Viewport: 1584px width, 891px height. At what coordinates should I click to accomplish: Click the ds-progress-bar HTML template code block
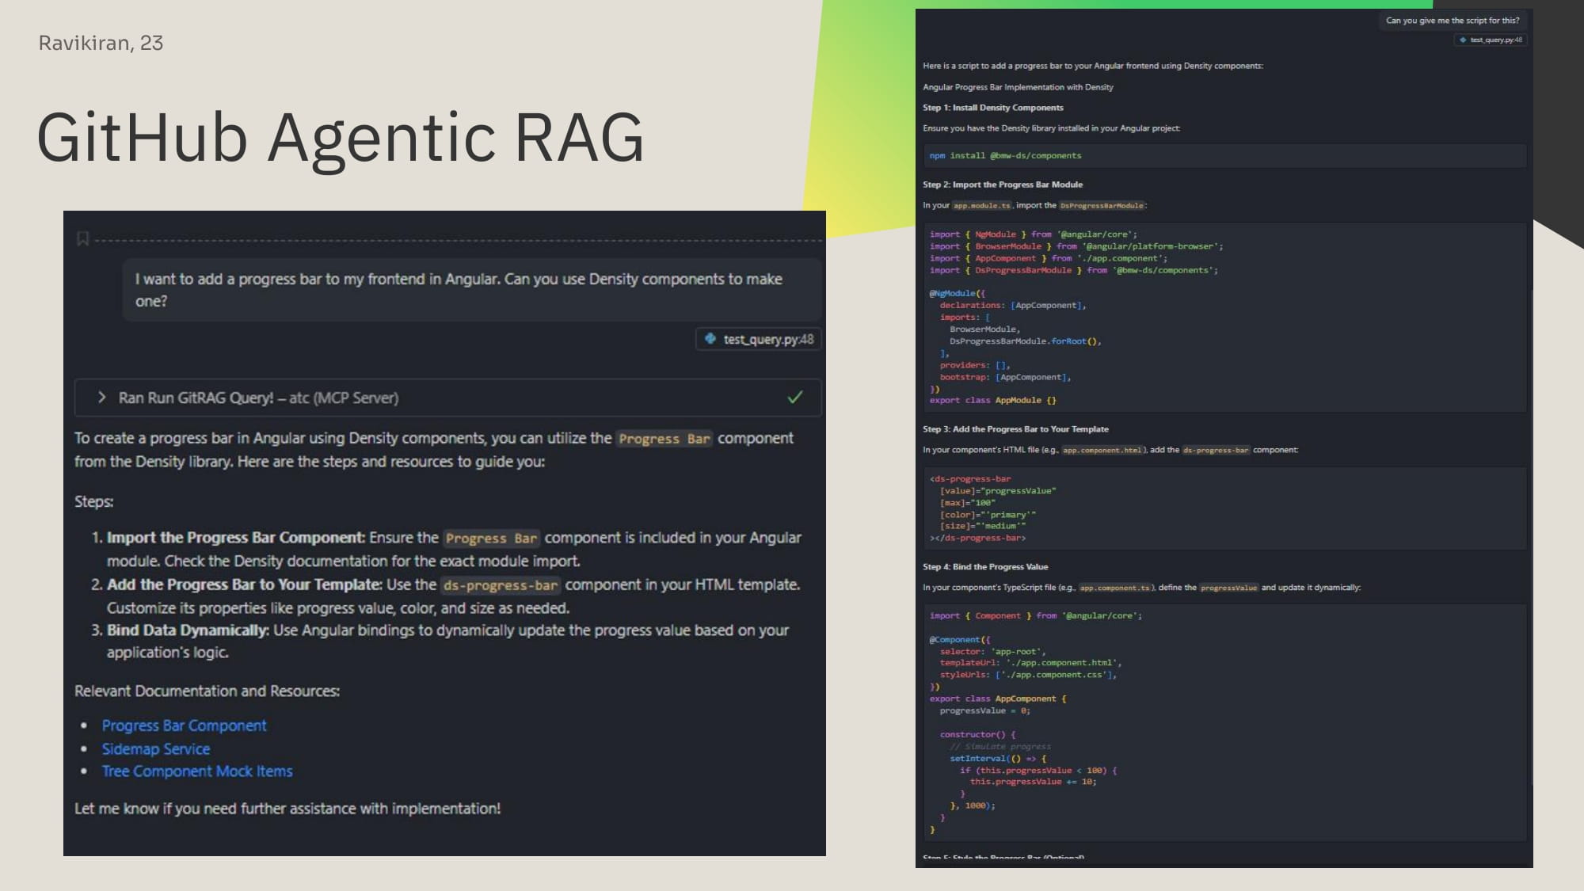[x=1224, y=508]
